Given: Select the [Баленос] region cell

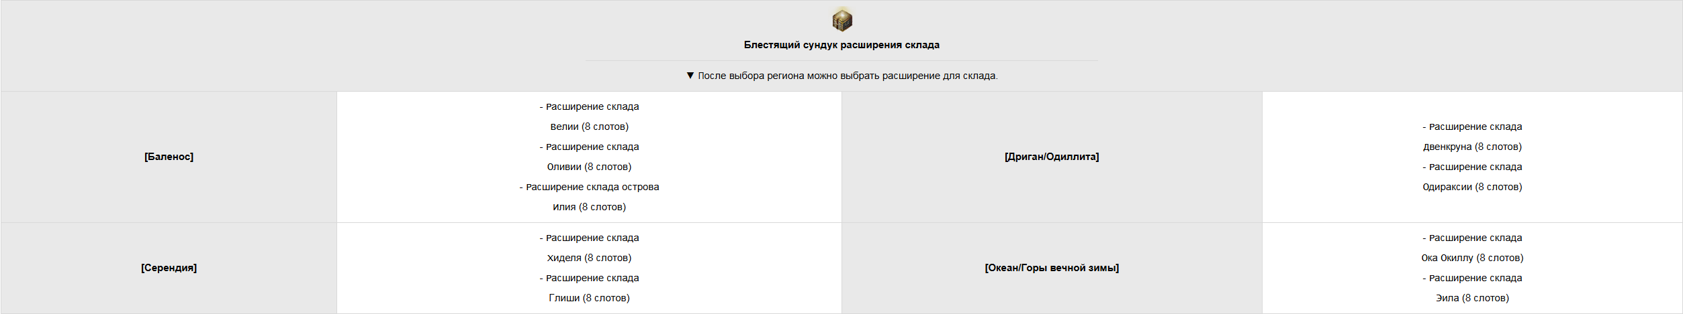Looking at the screenshot, I should [169, 157].
